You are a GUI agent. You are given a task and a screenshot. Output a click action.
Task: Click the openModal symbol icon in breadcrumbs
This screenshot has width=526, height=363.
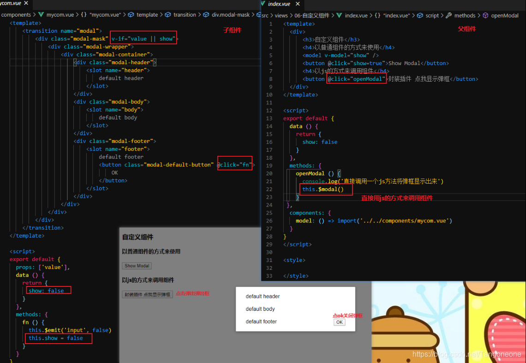[485, 15]
